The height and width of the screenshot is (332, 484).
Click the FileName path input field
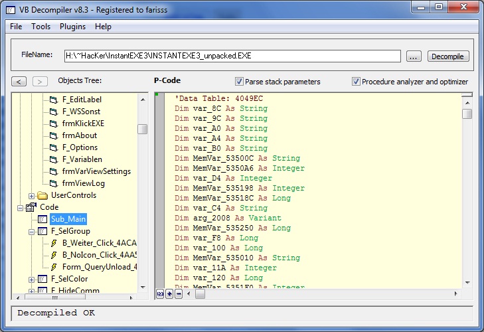[232, 56]
